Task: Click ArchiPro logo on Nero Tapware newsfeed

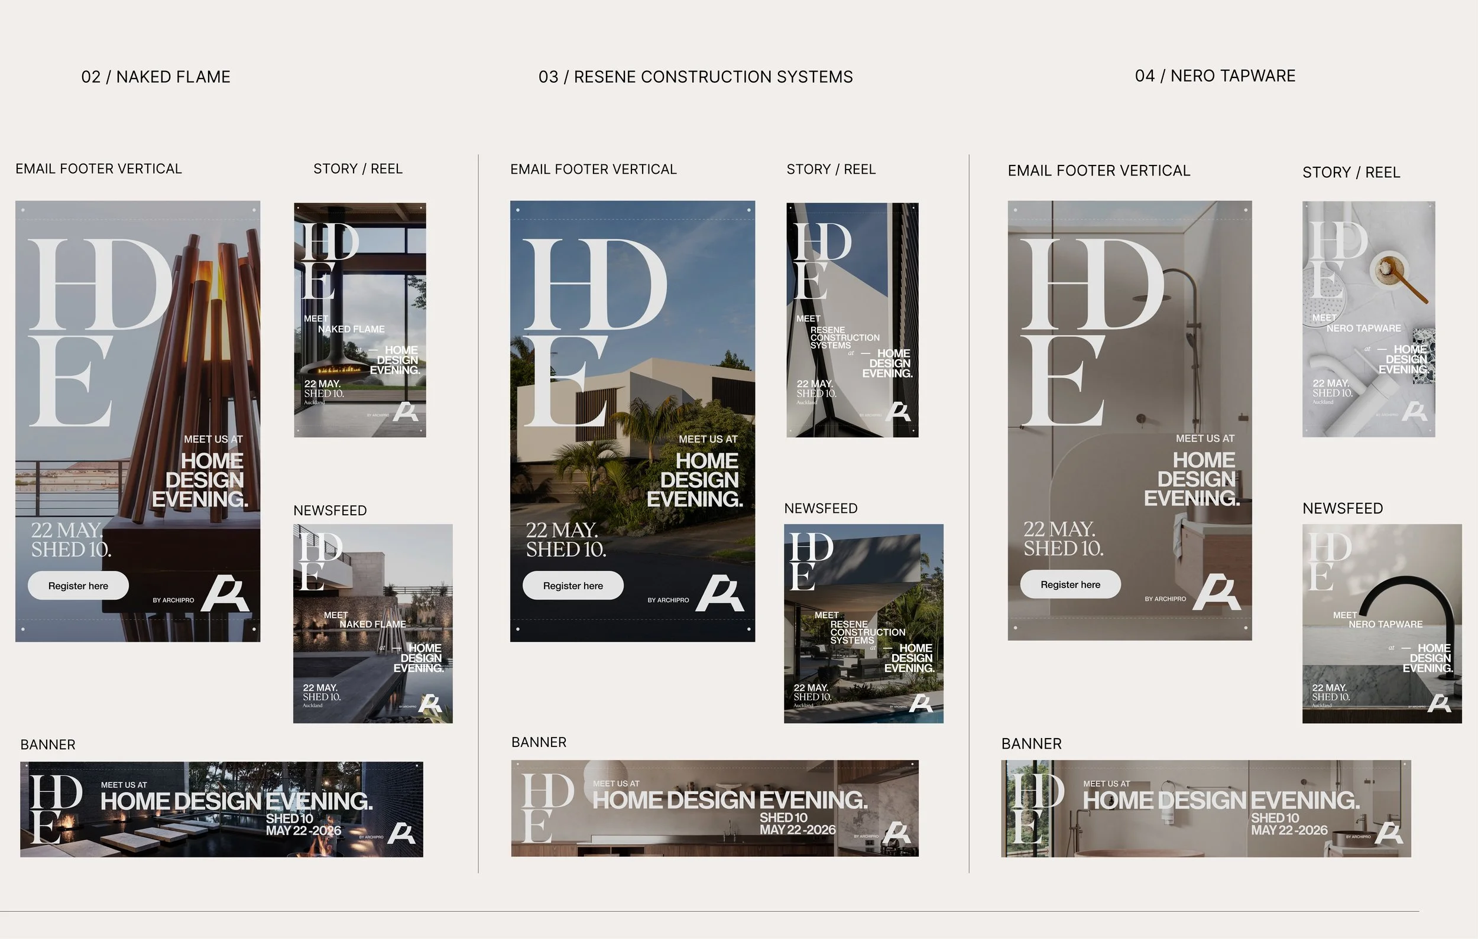Action: coord(1440,703)
